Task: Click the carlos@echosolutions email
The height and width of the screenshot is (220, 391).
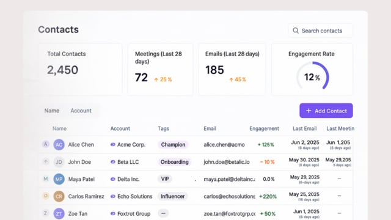Action: [x=230, y=196]
